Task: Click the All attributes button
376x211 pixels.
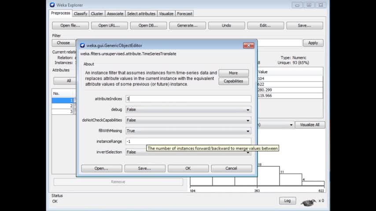Action: (x=65, y=81)
